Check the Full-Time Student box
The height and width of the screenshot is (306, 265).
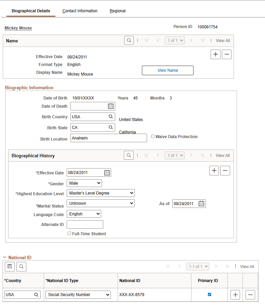pyautogui.click(x=69, y=234)
